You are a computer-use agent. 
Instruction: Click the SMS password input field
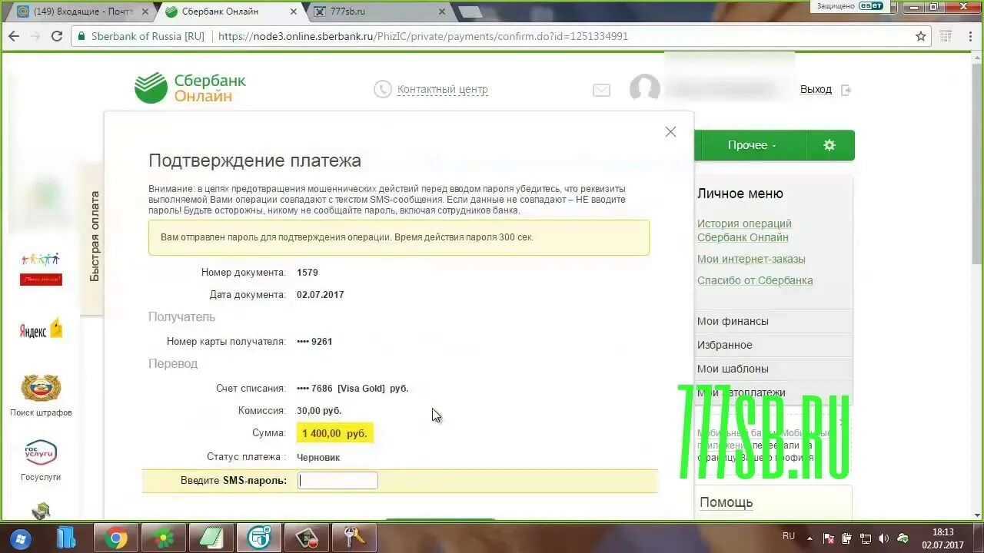click(x=337, y=481)
